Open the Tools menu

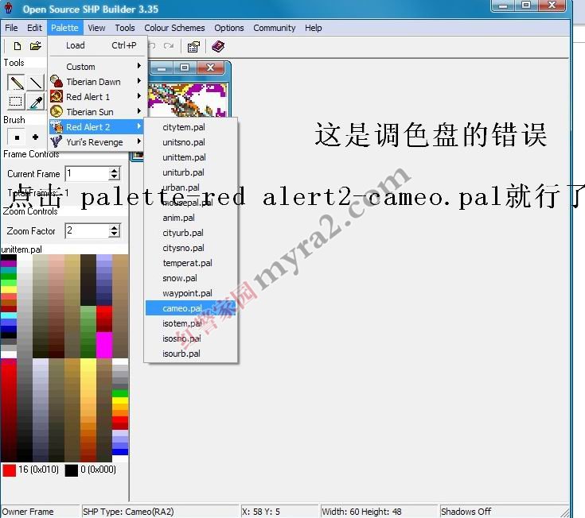125,28
